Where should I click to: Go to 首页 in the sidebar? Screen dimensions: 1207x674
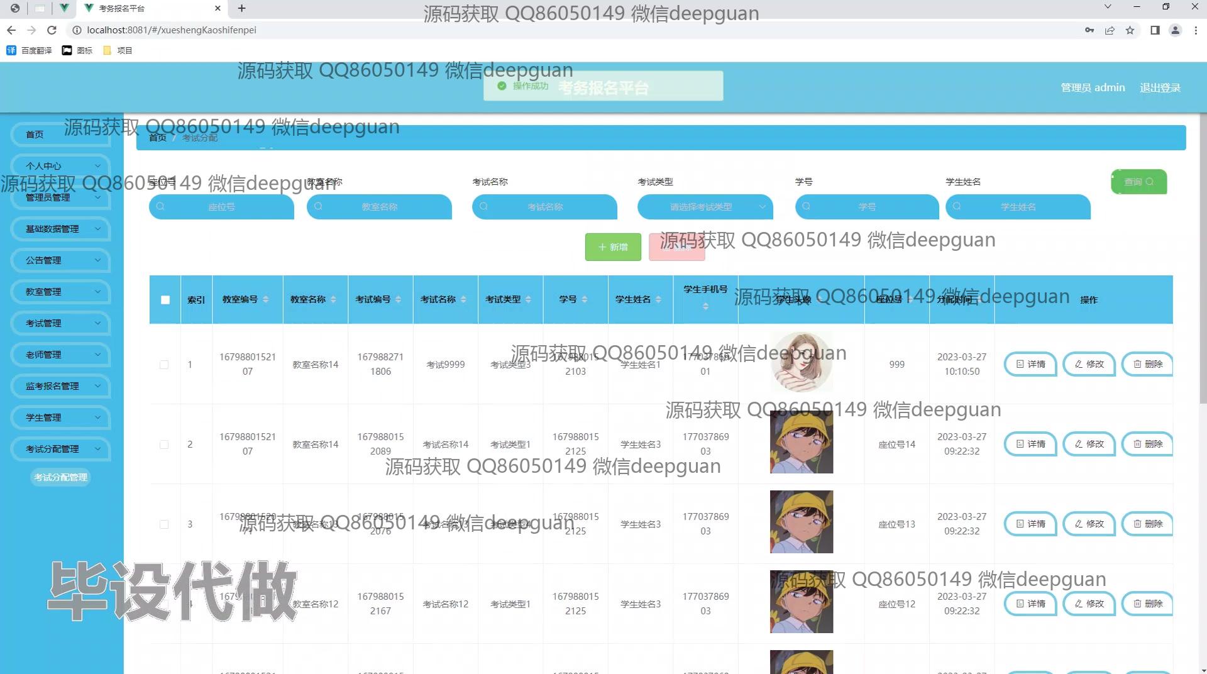60,135
